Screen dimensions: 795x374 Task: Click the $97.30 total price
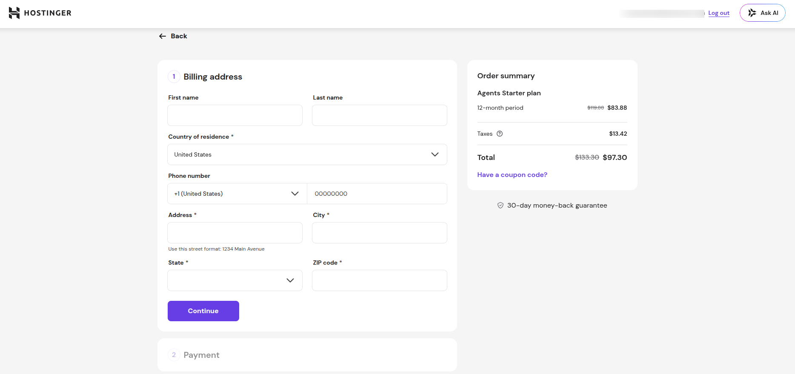click(615, 157)
